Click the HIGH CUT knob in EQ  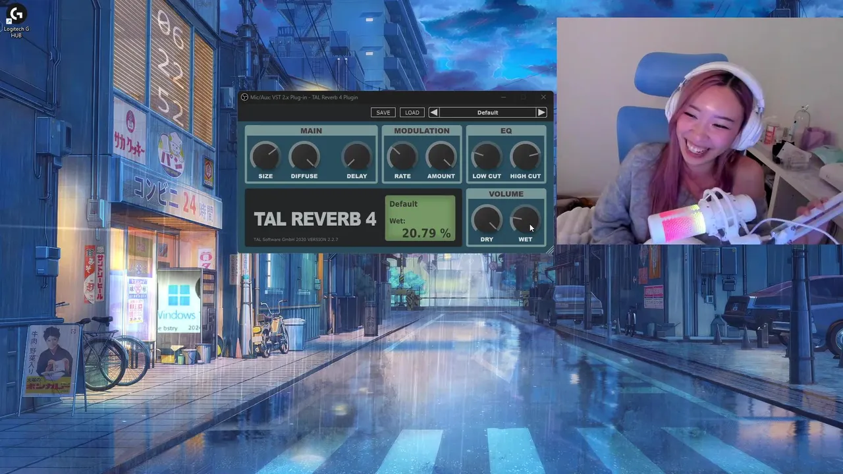525,157
